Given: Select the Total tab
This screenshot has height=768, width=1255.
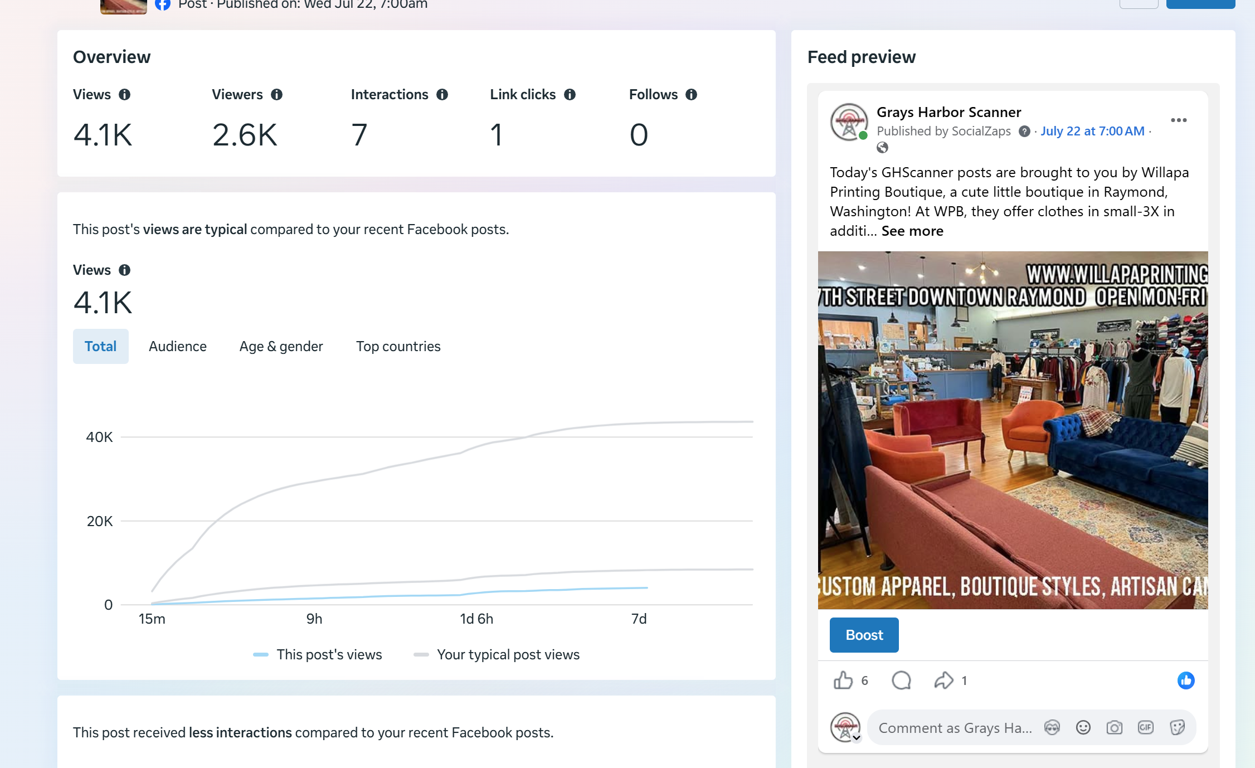Looking at the screenshot, I should pyautogui.click(x=101, y=347).
